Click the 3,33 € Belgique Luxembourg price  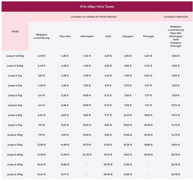(x=42, y=76)
